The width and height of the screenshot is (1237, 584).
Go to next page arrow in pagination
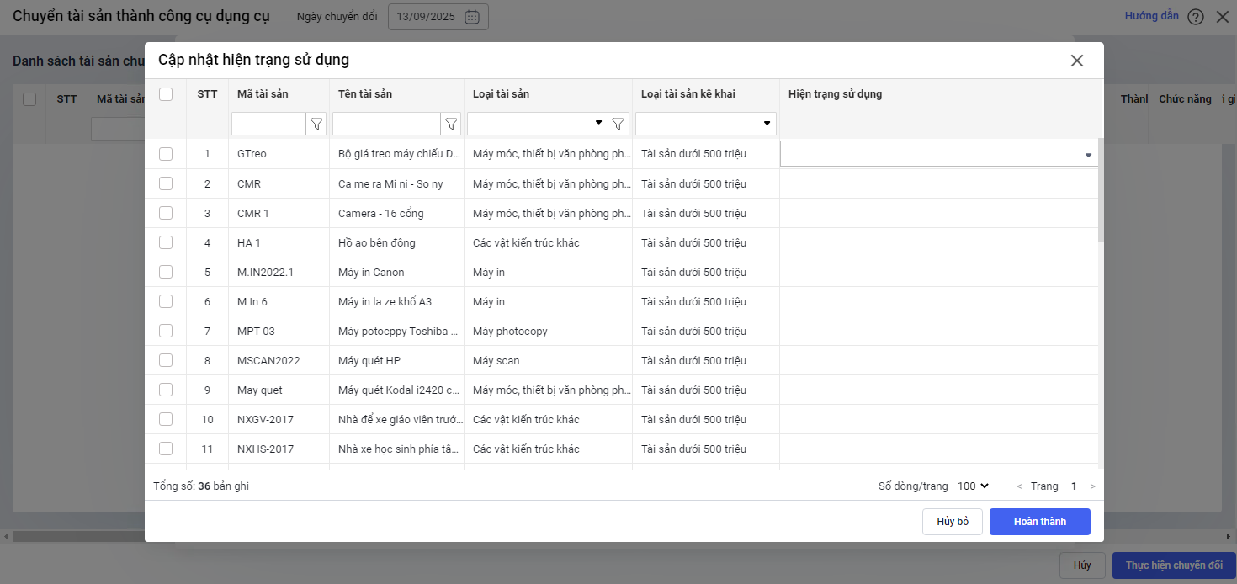[x=1093, y=486]
